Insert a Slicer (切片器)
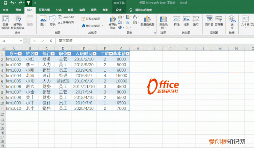254x148 pixels. [209, 21]
